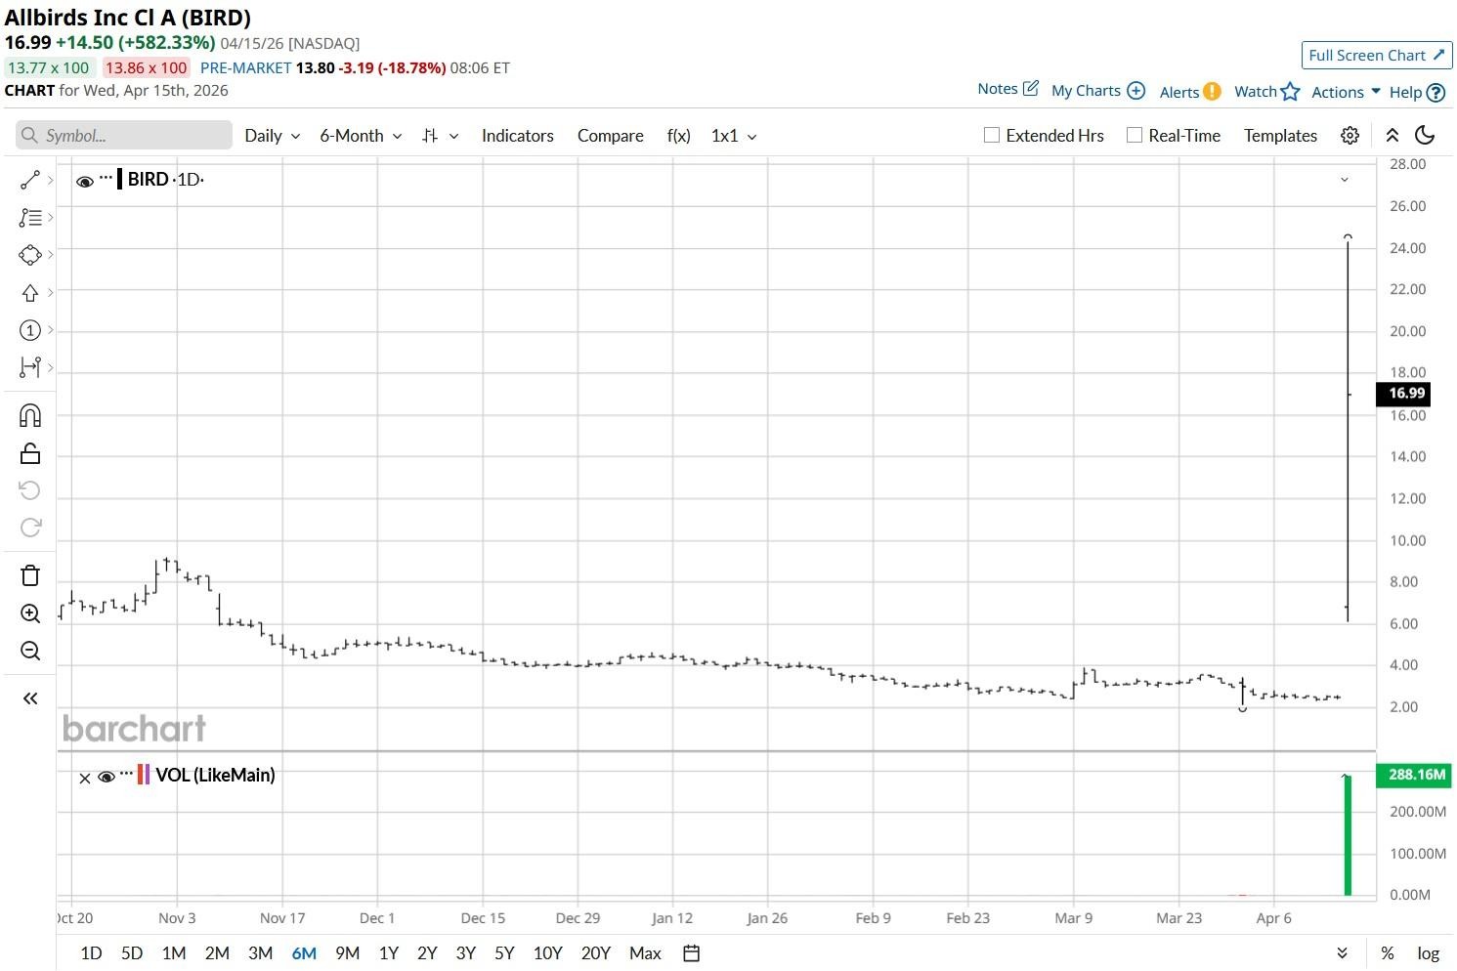Expand the Actions dropdown menu
The image size is (1457, 971).
pyautogui.click(x=1346, y=92)
